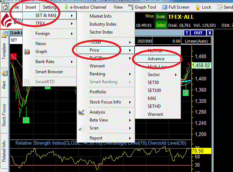Image resolution: width=233 pixels, height=172 pixels.
Task: Click the SET symbol input field
Action: [x=16, y=40]
